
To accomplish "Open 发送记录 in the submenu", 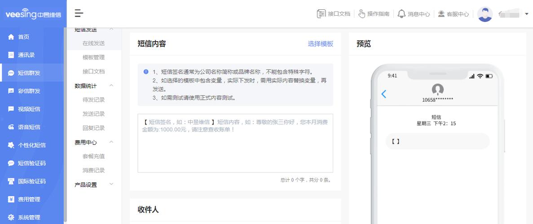I will pyautogui.click(x=93, y=114).
